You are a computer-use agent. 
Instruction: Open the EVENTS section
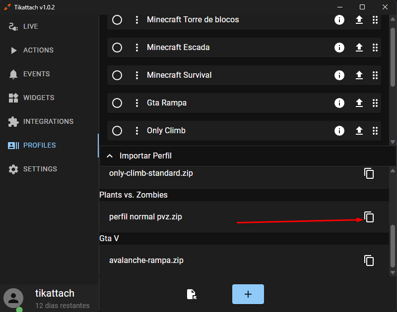pos(49,74)
